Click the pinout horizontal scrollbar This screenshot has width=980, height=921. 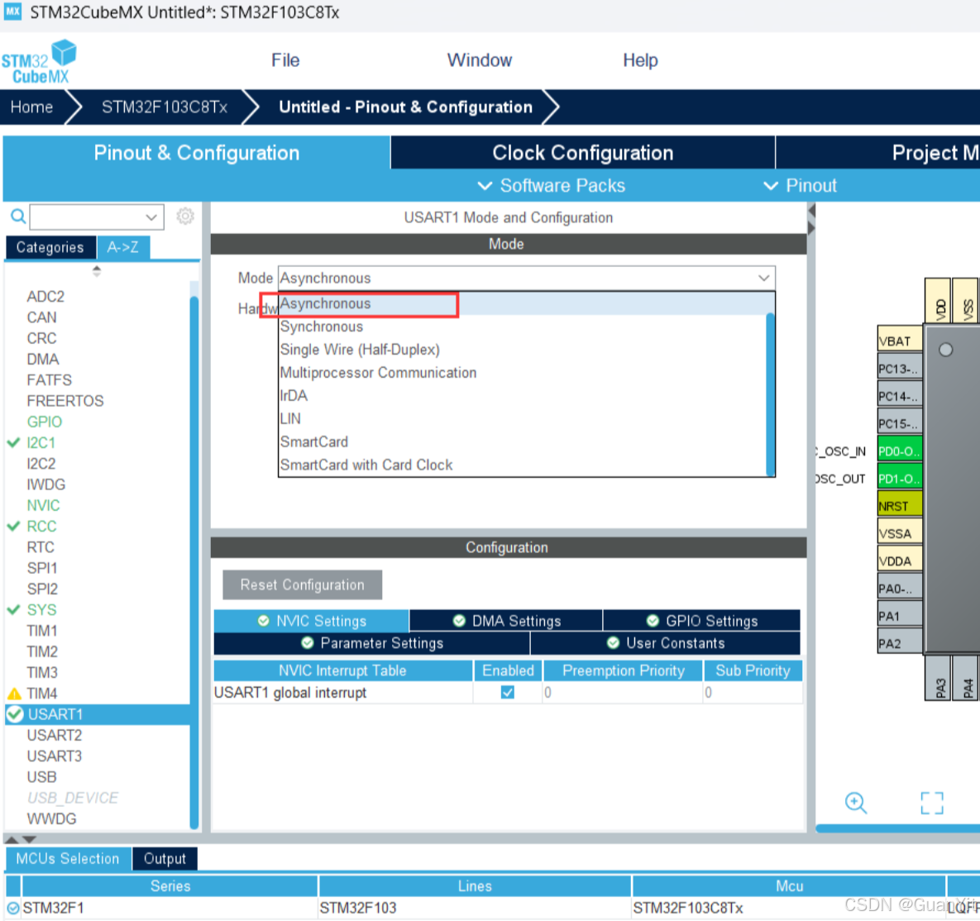pyautogui.click(x=897, y=828)
